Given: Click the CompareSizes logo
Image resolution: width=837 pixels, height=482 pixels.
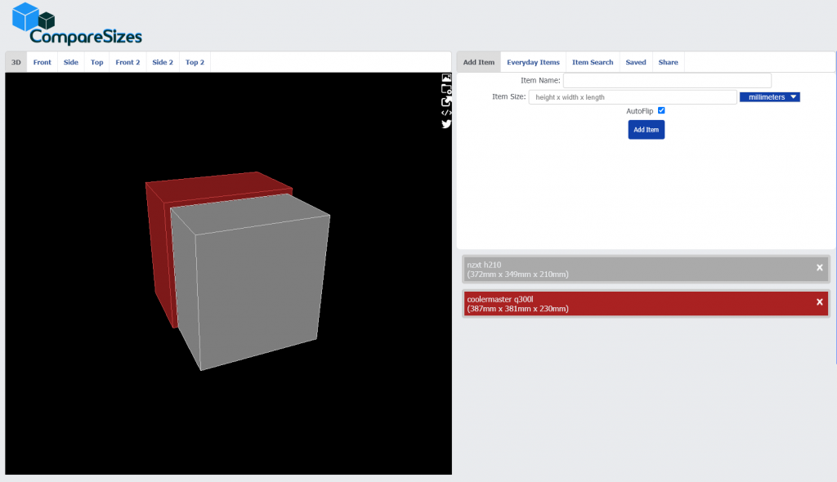Looking at the screenshot, I should 78,25.
